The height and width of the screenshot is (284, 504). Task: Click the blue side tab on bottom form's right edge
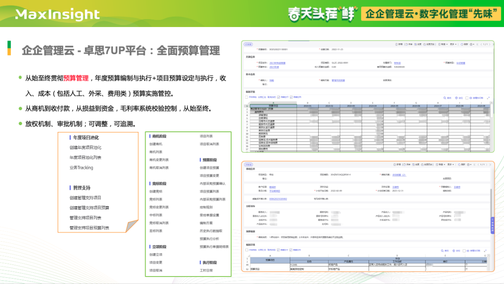492,226
